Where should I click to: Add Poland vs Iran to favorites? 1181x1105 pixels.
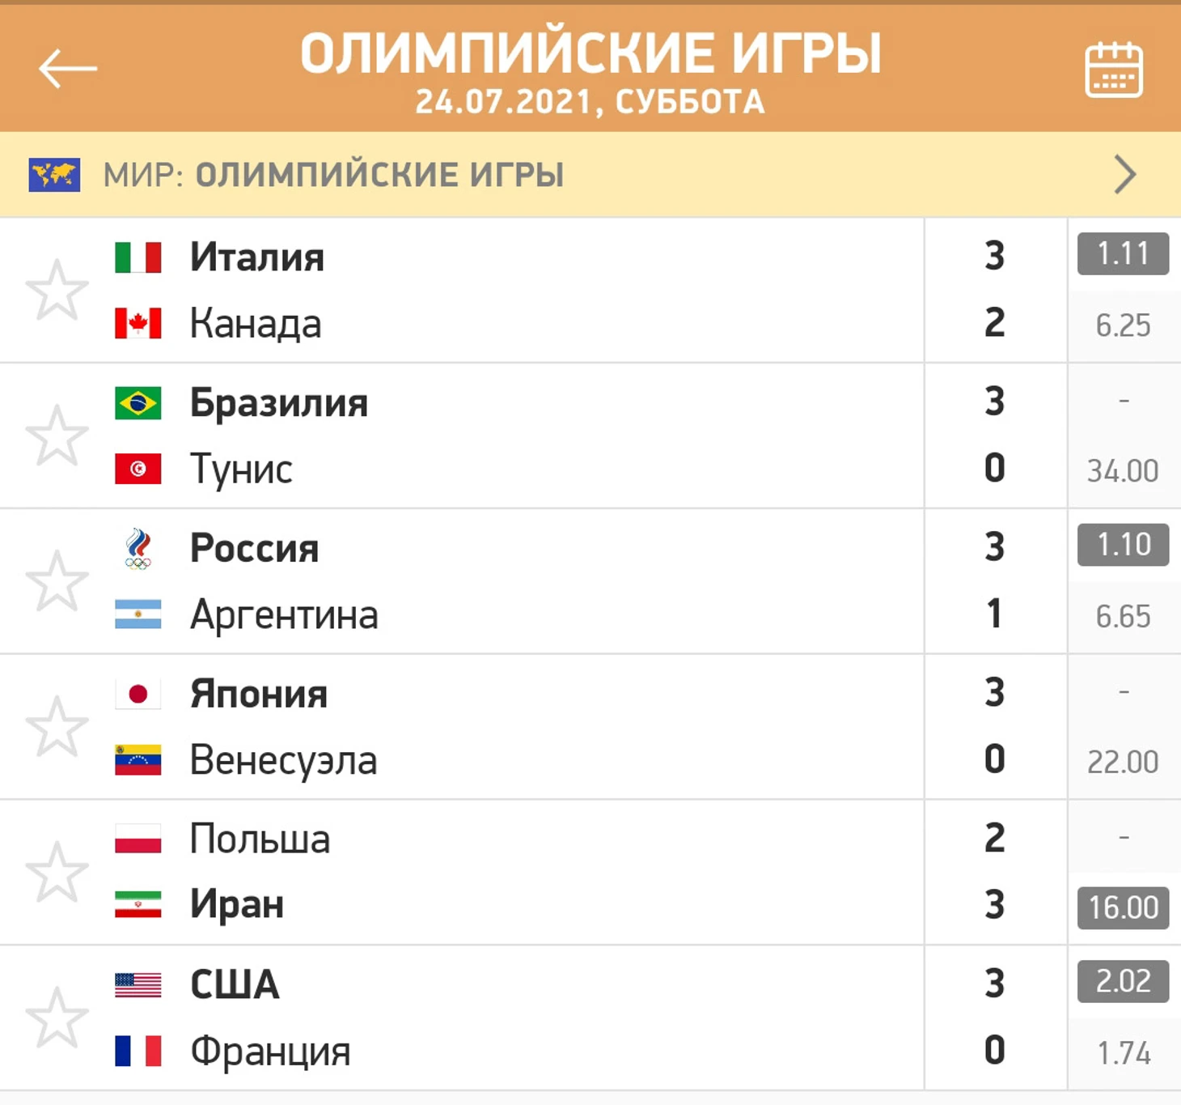point(57,872)
